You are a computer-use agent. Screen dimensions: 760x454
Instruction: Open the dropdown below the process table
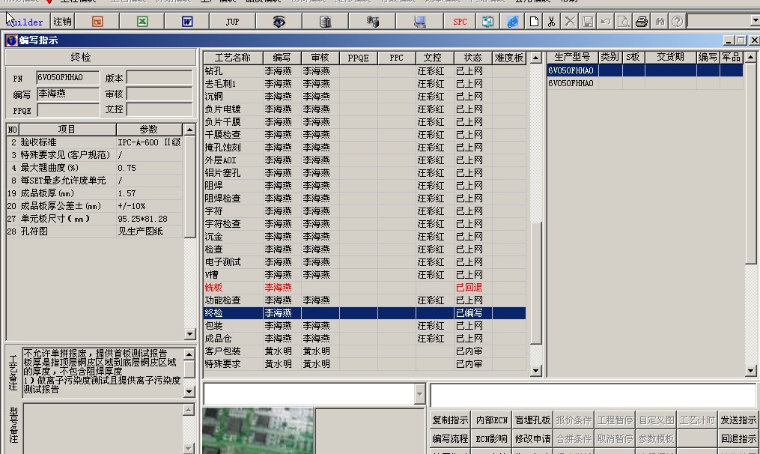pos(420,394)
